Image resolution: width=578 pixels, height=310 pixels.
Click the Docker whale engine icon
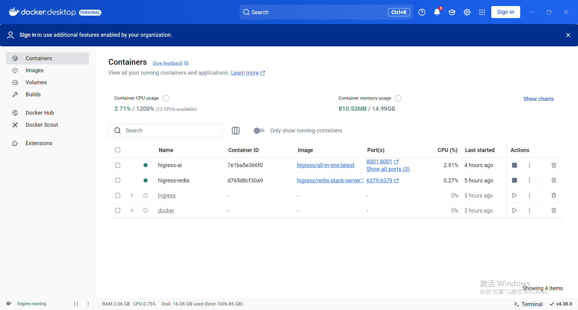[9, 303]
